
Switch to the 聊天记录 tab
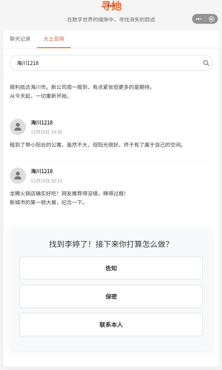click(20, 39)
